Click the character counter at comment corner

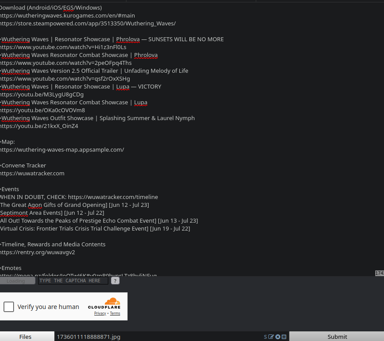point(380,273)
